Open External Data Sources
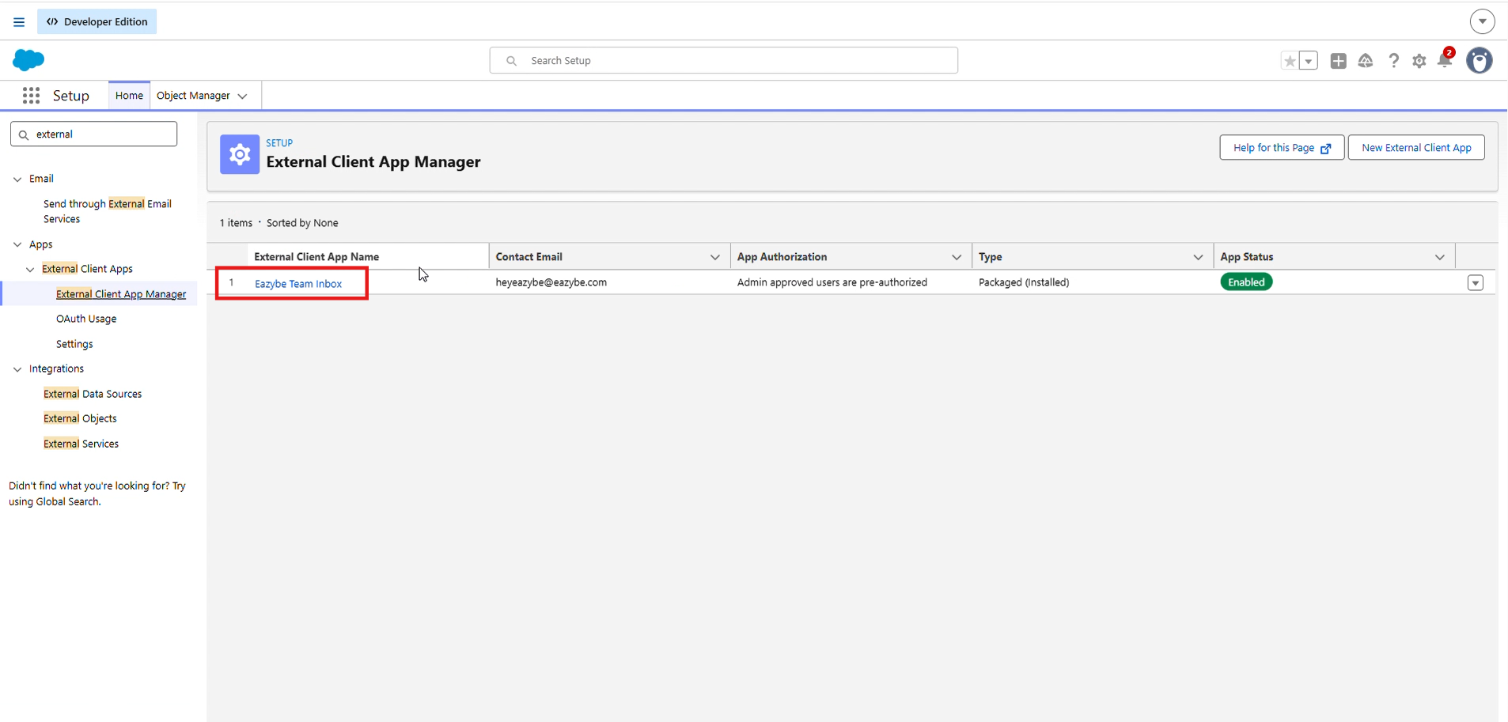This screenshot has width=1508, height=722. (x=93, y=394)
